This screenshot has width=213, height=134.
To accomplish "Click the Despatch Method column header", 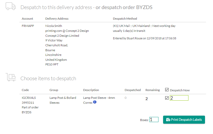I will (125, 19).
